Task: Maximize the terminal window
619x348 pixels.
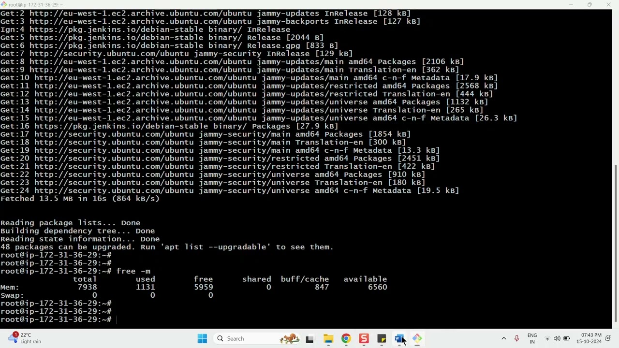Action: (x=590, y=4)
